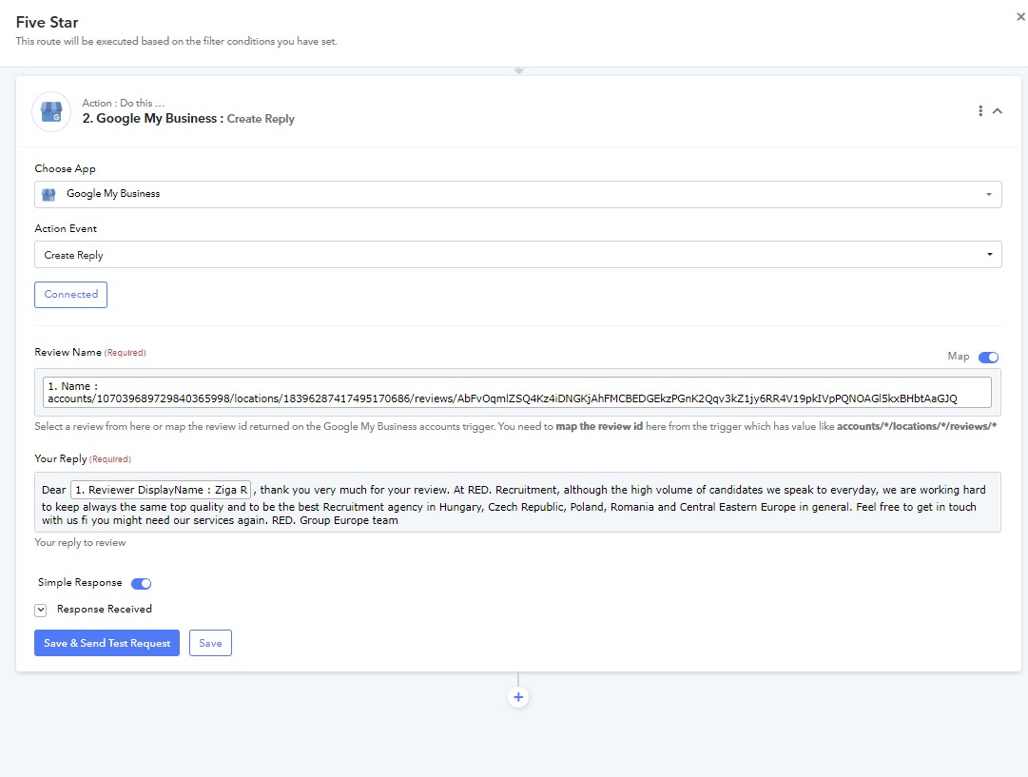The width and height of the screenshot is (1028, 777).
Task: Click the 'Your reply to review' hint text
Action: pos(80,543)
